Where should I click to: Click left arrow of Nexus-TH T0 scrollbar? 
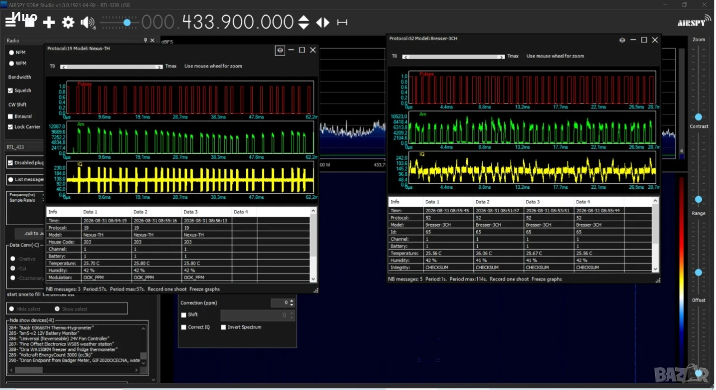tap(63, 66)
